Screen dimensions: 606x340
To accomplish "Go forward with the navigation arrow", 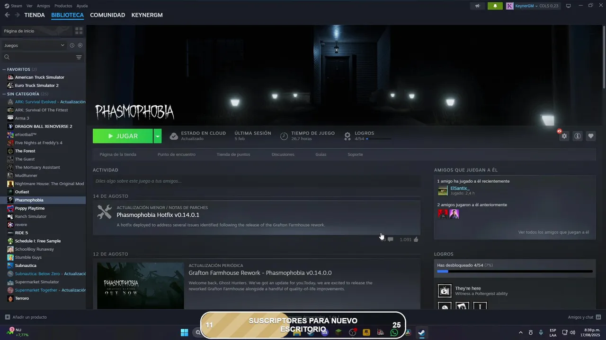I will coord(17,15).
